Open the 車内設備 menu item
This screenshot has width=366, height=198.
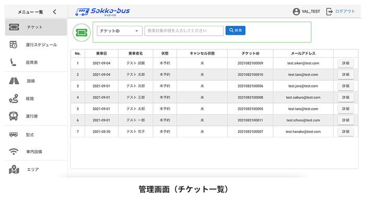[x=36, y=152]
